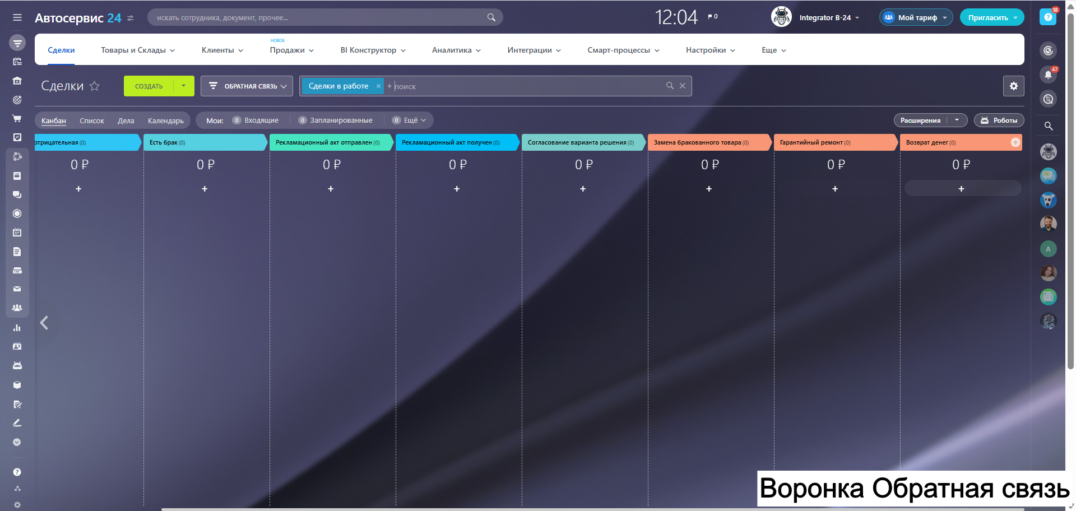Open the disk drive icon in left sidebar

pyautogui.click(x=17, y=271)
